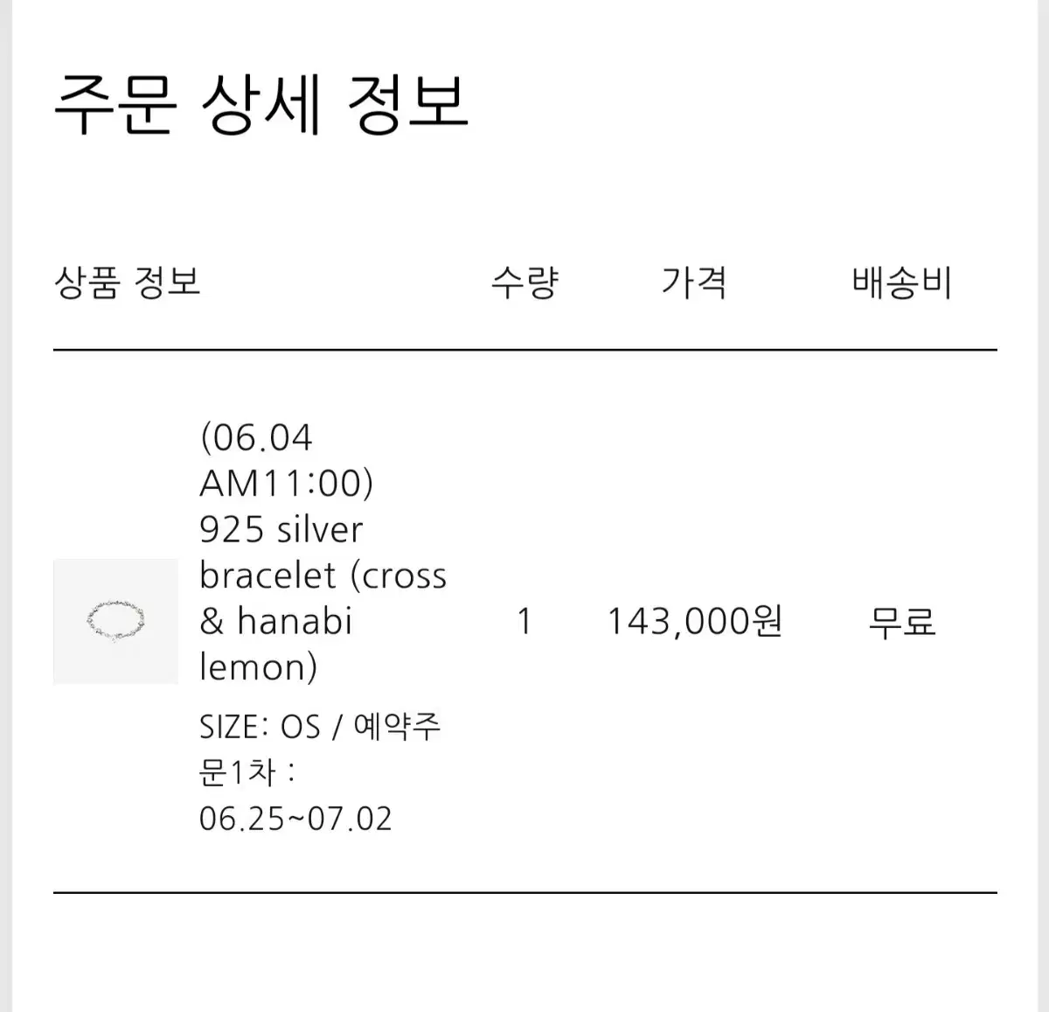Click the "무료" shipping fee text

coord(902,622)
